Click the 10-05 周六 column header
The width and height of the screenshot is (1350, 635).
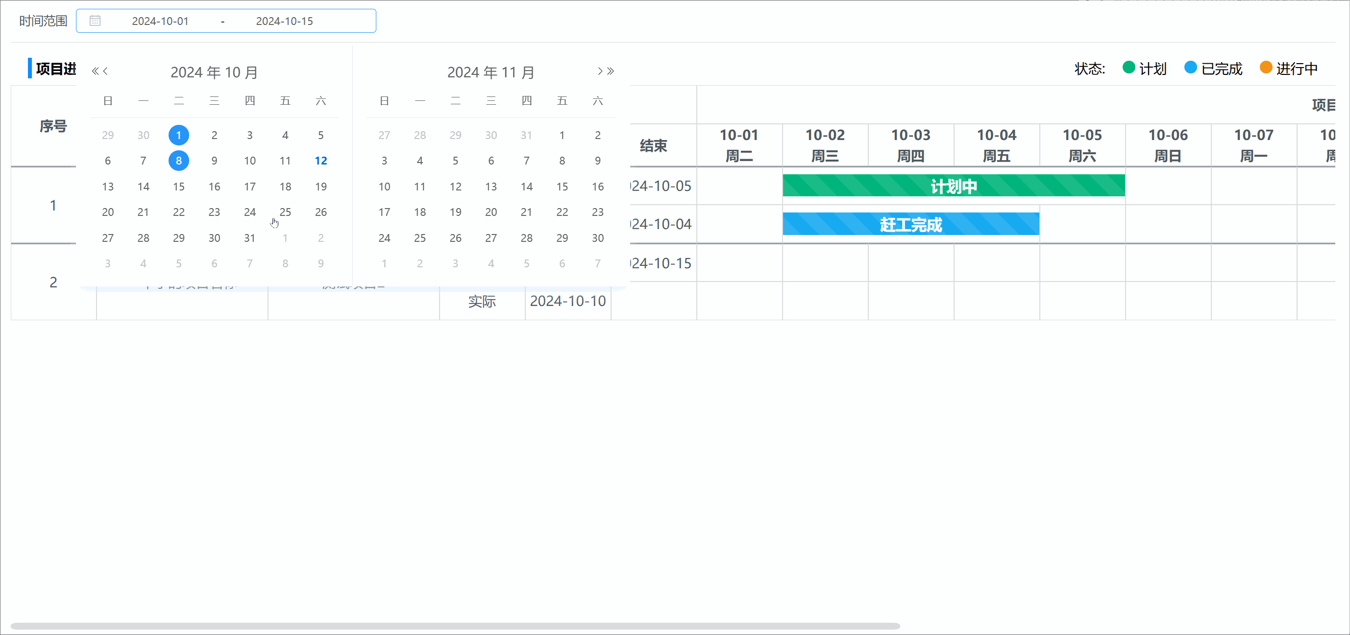point(1082,145)
